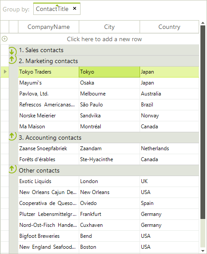Image resolution: width=207 pixels, height=254 pixels.
Task: Select the Tokyo Traders cell
Action: (49, 72)
